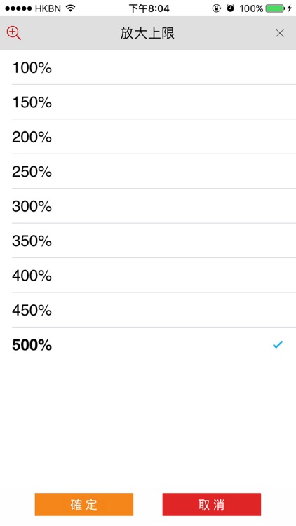Screen dimensions: 296x526
Task: Close the 放大上限 dialog with X
Action: click(280, 33)
